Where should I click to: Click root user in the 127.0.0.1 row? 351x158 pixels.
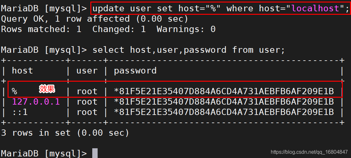tap(87, 101)
